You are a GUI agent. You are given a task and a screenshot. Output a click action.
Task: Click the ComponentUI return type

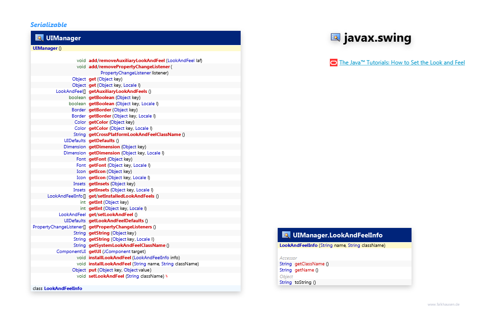click(71, 252)
